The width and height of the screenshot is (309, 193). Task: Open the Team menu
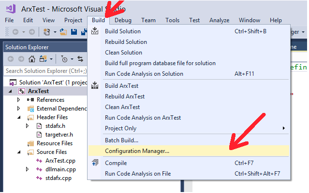[x=148, y=20]
